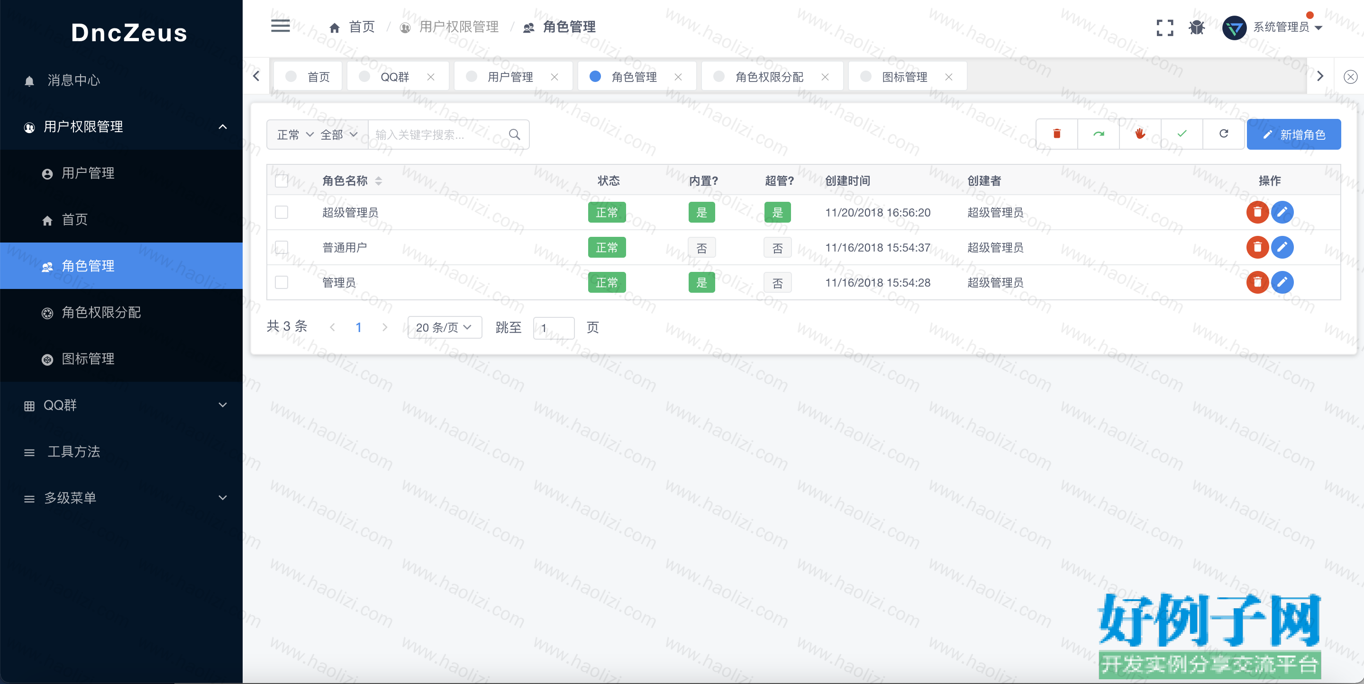Screen dimensions: 1364x684
Task: Open the 全部 filter dropdown
Action: click(x=338, y=135)
